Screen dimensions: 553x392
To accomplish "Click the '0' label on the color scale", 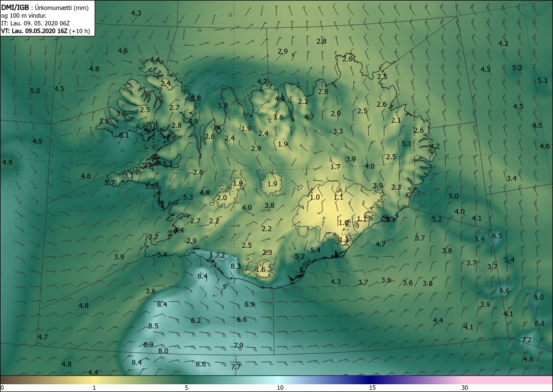I will (3, 388).
